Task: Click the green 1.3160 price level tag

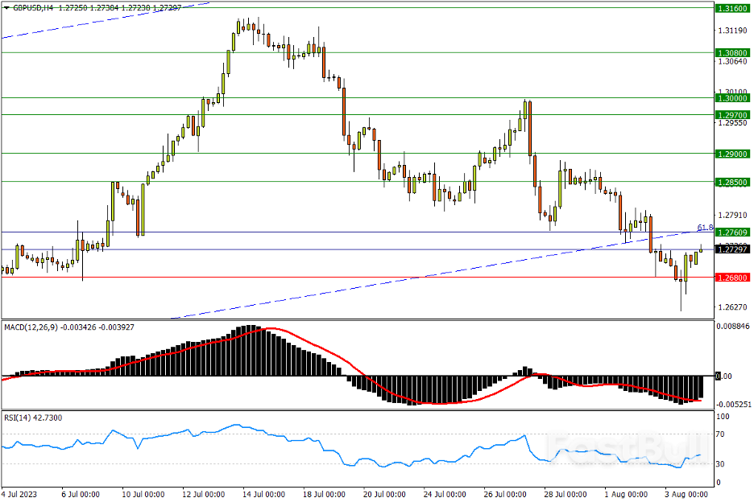Action: tap(732, 8)
